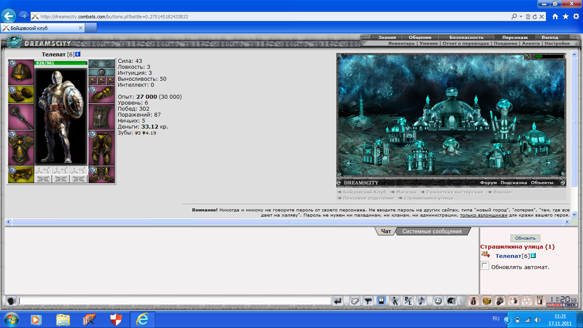The height and width of the screenshot is (328, 583).
Task: Click the boots equipment slot
Action: 101,174
